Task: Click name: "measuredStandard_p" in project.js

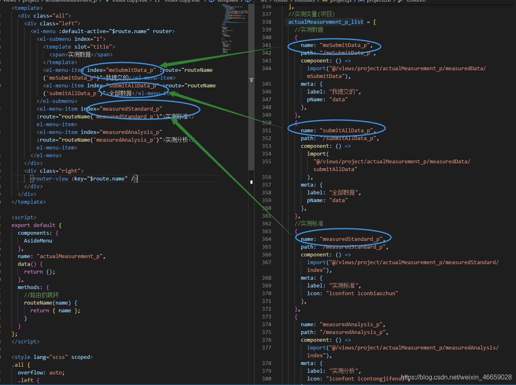Action: pos(343,239)
